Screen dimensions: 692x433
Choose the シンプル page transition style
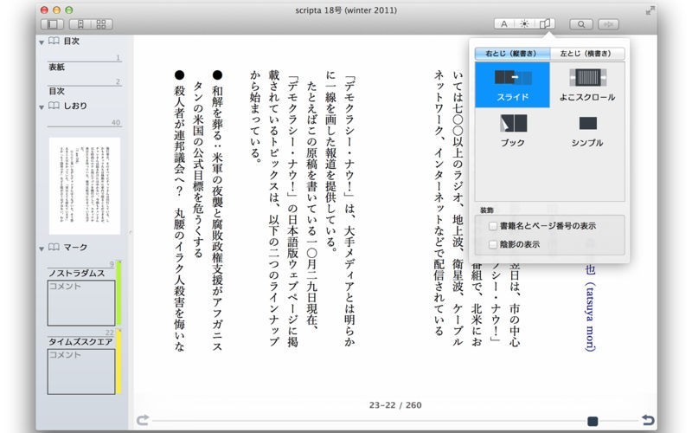587,128
